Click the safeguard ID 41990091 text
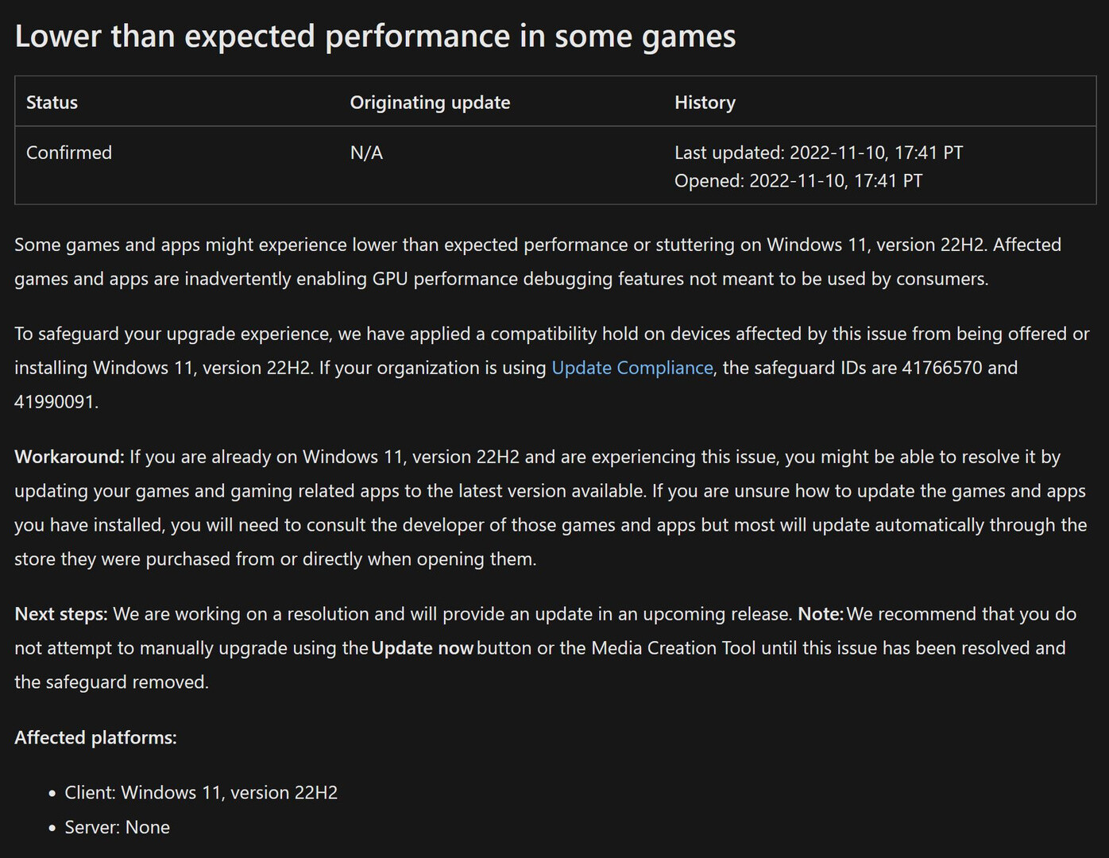 pos(55,402)
